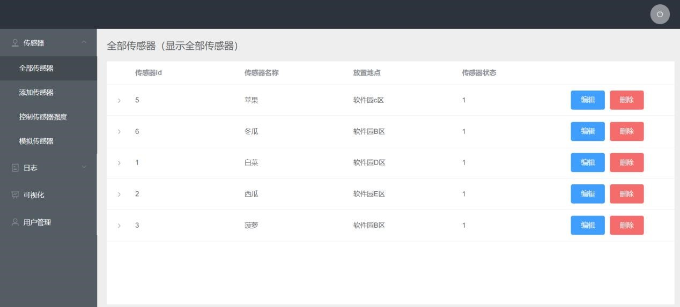Screen dimensions: 680x307
Task: Edit the 白菜 sensor
Action: click(588, 163)
